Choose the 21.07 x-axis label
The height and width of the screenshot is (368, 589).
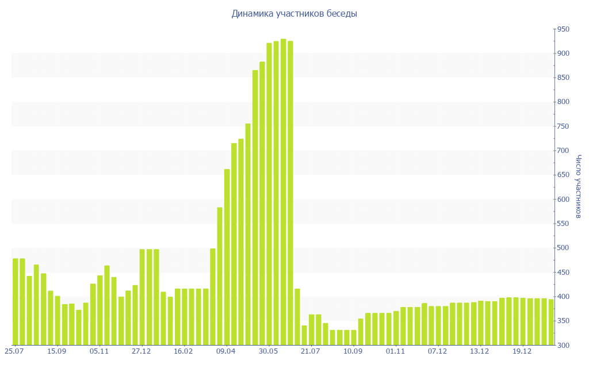[x=311, y=351]
